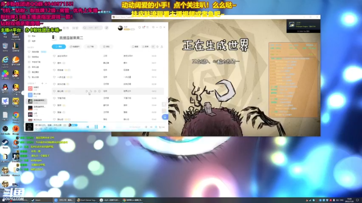Viewport: 362px width, 203px height.
Task: Add the hovered song to play next
Action: click(x=91, y=91)
